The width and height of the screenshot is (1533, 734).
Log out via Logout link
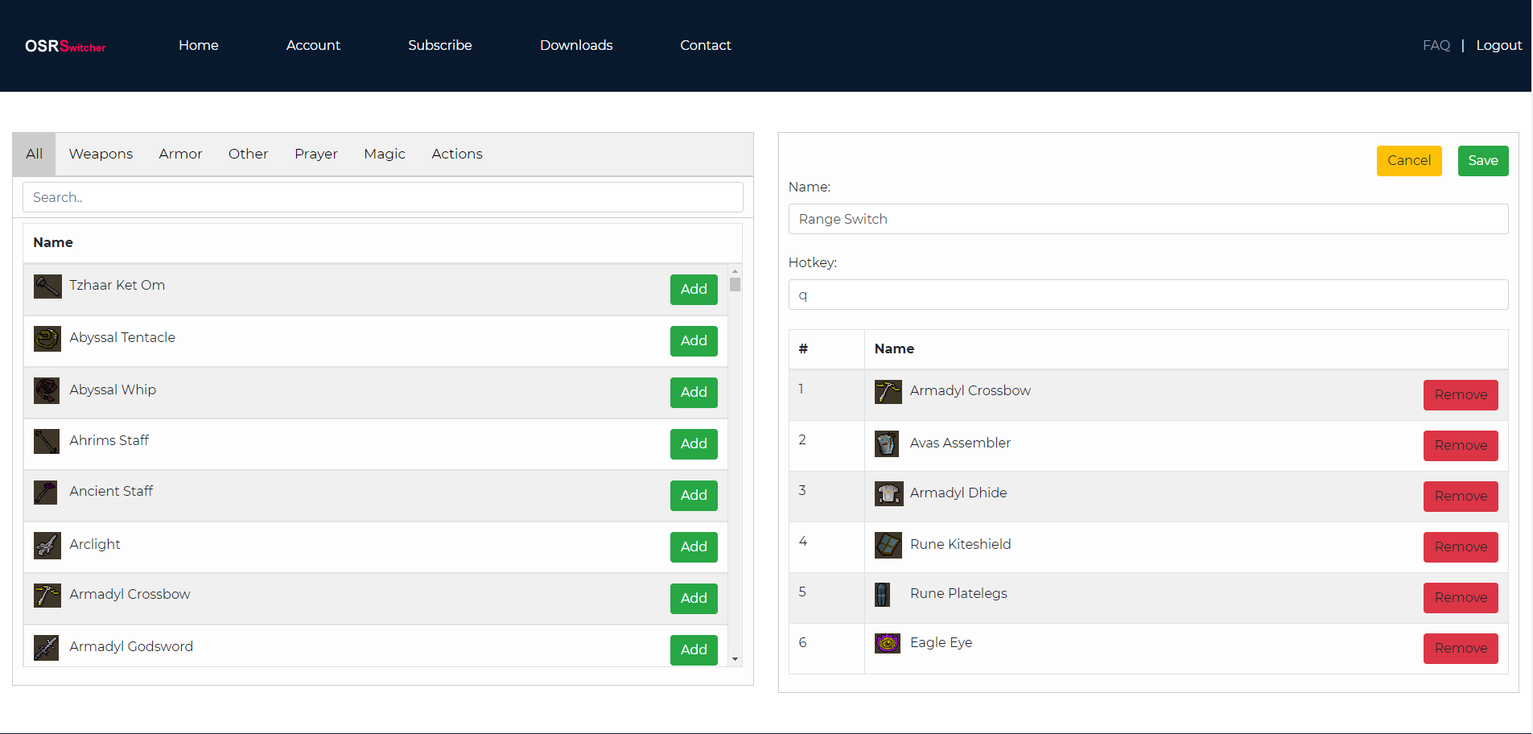click(1499, 45)
